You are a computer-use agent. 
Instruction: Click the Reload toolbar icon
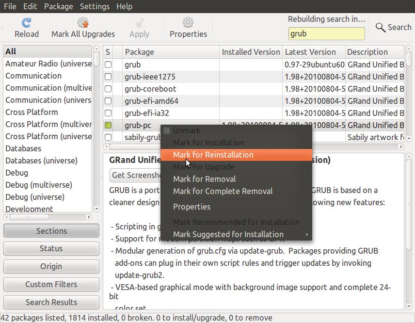click(27, 23)
